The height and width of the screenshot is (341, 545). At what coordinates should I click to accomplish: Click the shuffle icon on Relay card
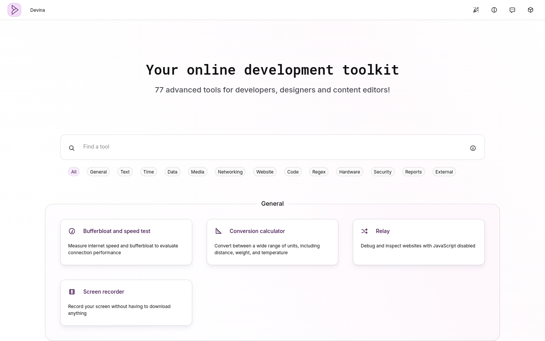tap(364, 231)
